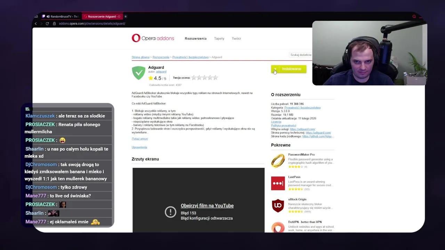Open Witryna usługi adguard.com link
The height and width of the screenshot is (250, 445).
[302, 129]
